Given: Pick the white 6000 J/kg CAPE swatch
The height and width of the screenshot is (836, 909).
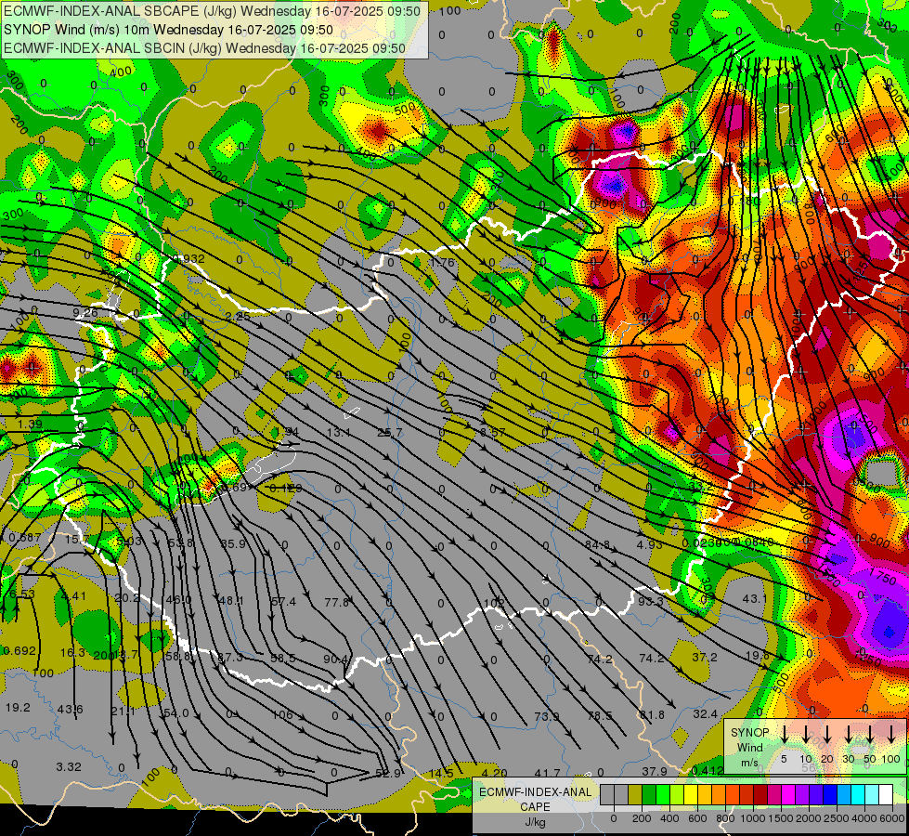Looking at the screenshot, I should coord(885,795).
